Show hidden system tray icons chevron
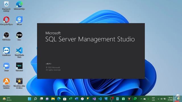The image size is (182, 102). point(141,99)
